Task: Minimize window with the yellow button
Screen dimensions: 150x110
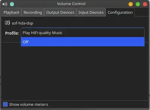Action: point(131,4)
